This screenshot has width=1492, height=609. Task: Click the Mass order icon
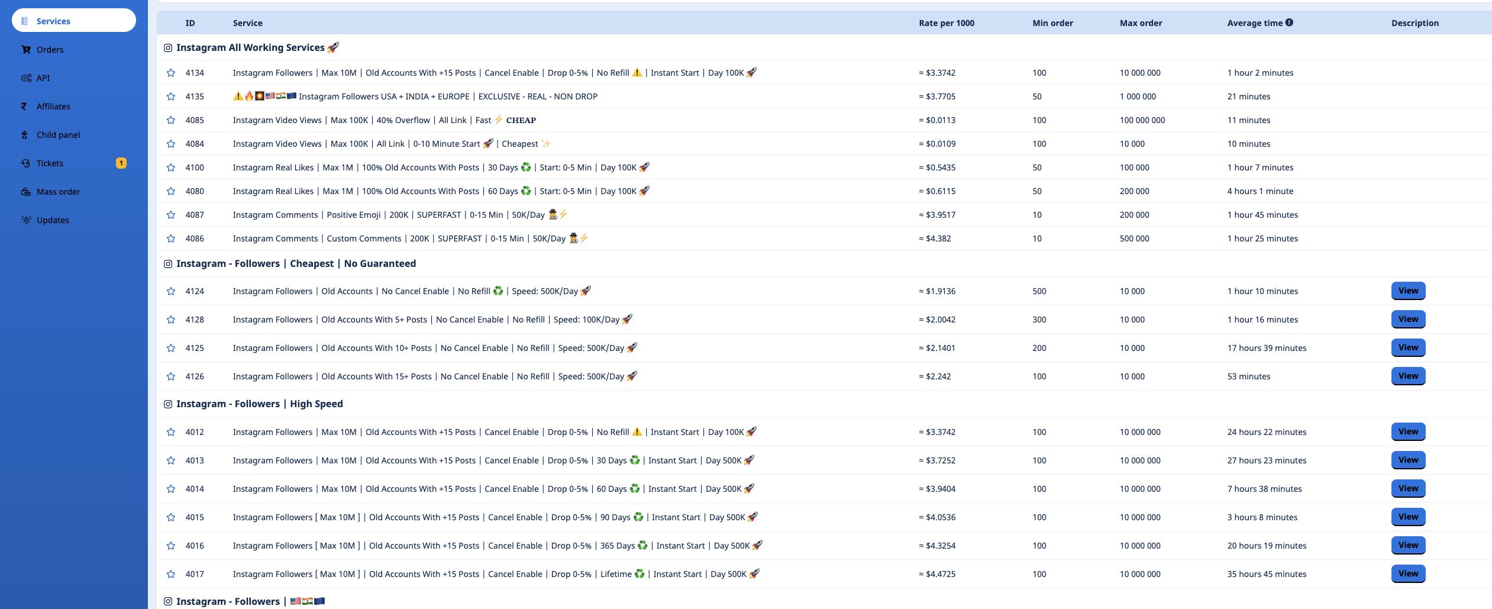click(x=26, y=192)
